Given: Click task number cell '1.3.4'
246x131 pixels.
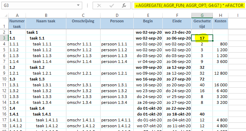Looking at the screenshot, I should coord(17,102).
